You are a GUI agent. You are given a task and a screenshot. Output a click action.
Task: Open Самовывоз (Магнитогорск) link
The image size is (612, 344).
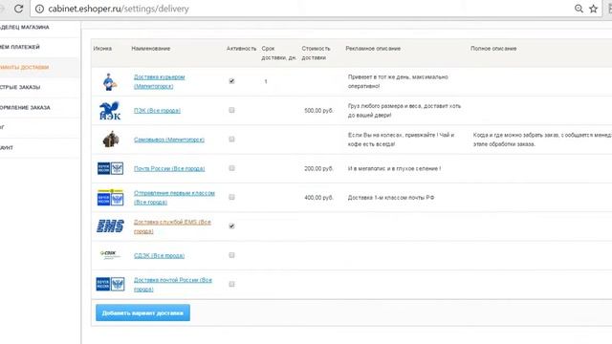tap(169, 140)
